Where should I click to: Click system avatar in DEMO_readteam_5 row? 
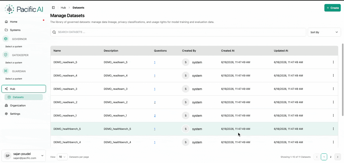pyautogui.click(x=186, y=62)
